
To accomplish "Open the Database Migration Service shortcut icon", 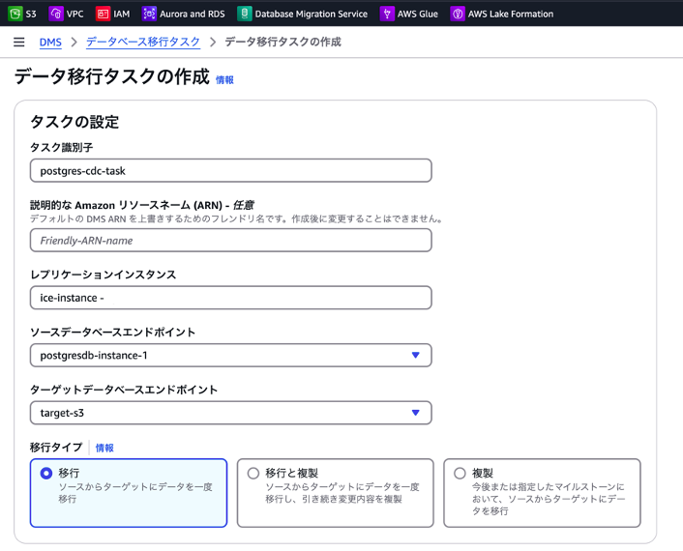I will tap(245, 14).
